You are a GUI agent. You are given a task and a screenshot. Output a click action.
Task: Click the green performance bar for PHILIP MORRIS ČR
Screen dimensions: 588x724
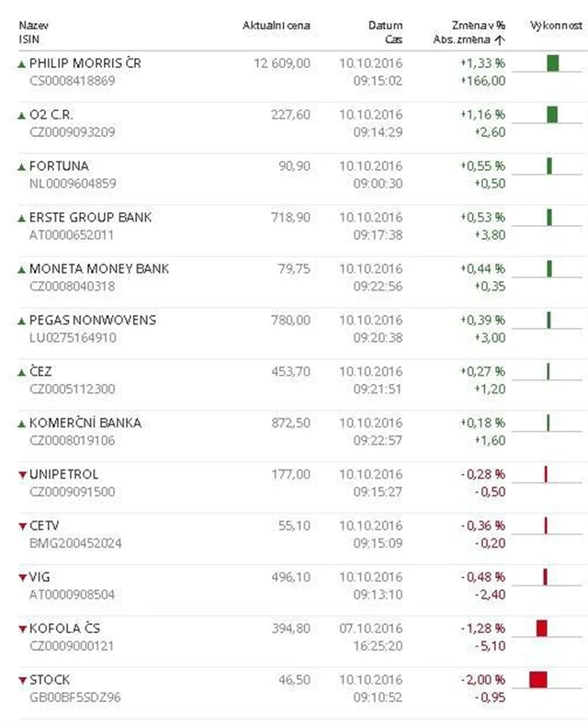(x=552, y=63)
